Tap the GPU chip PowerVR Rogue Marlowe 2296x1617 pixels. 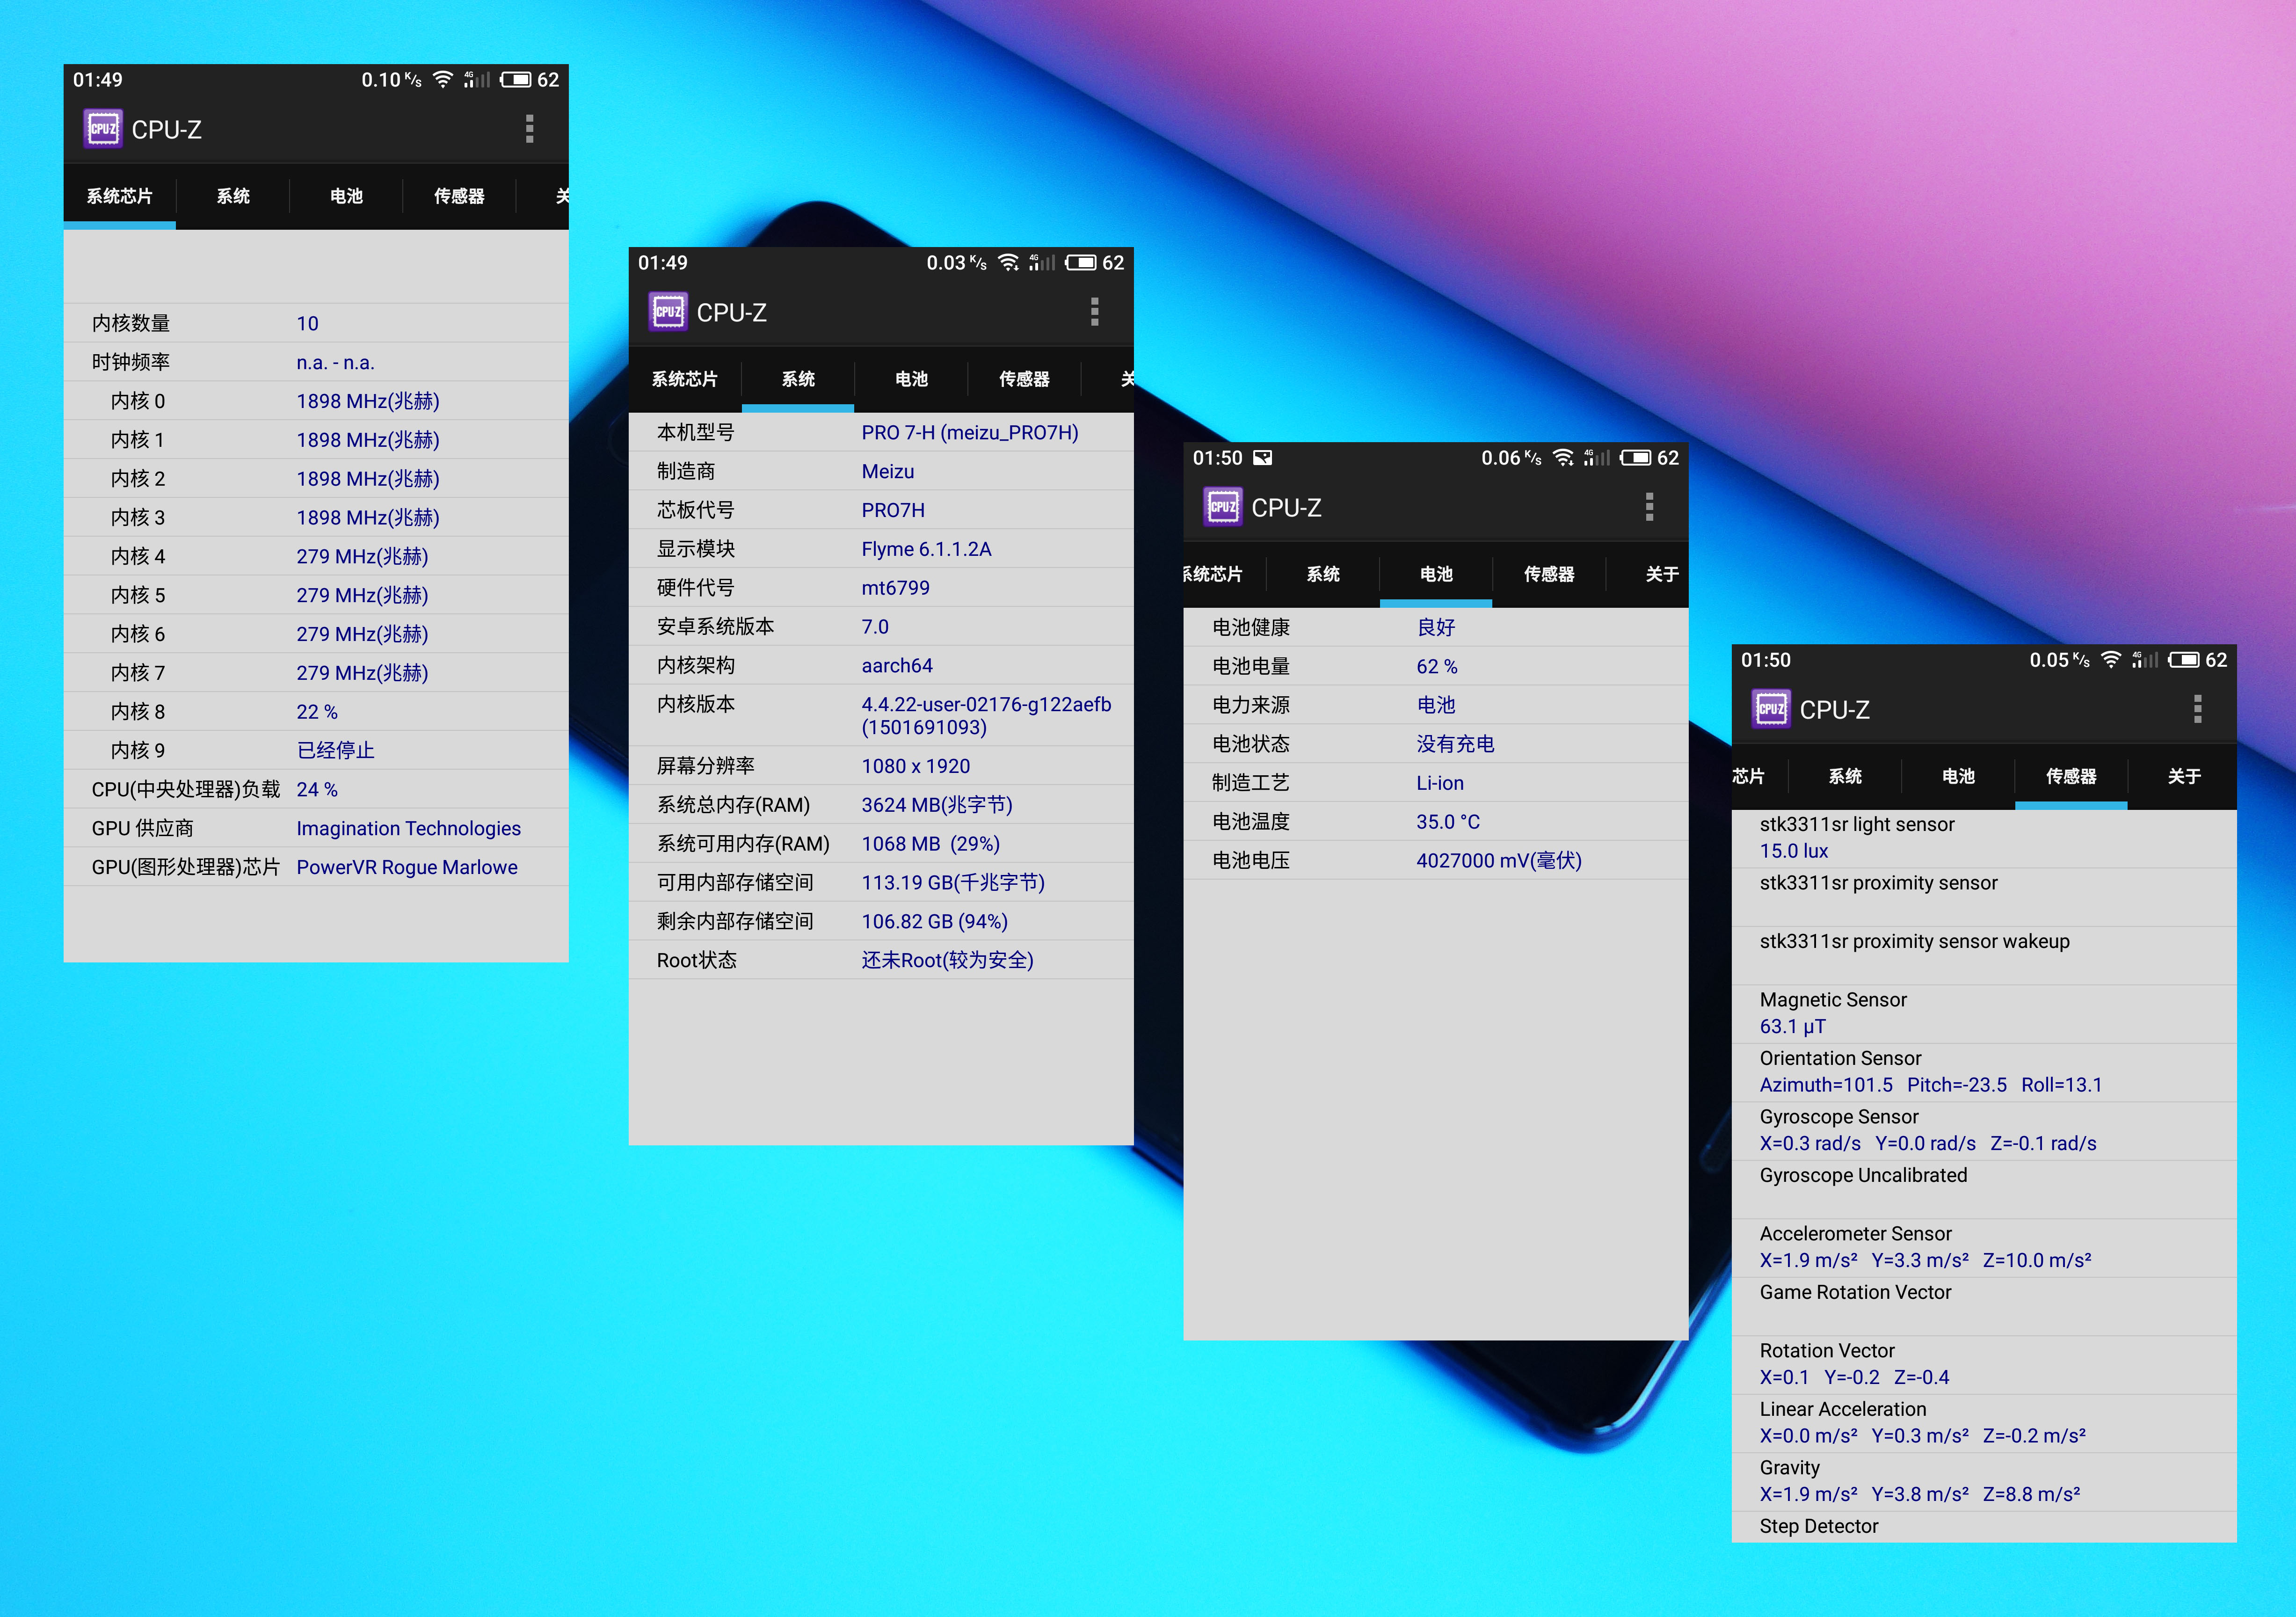pyautogui.click(x=407, y=867)
